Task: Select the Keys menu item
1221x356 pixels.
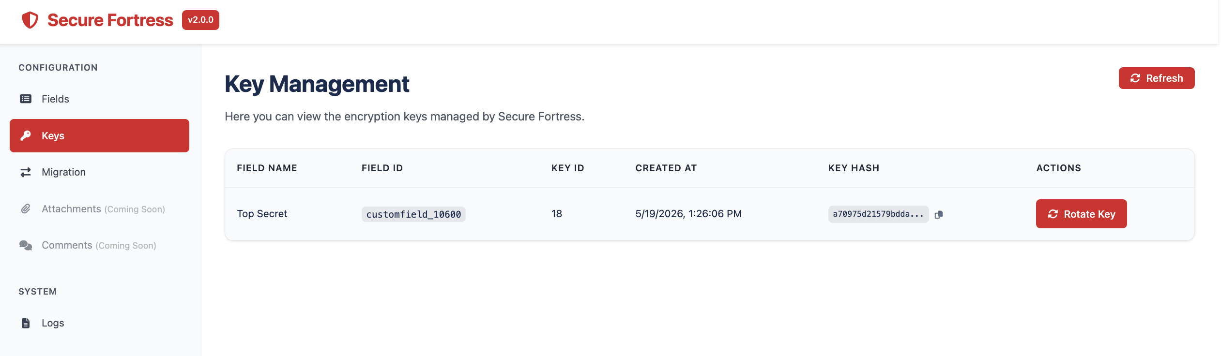Action: pyautogui.click(x=99, y=135)
